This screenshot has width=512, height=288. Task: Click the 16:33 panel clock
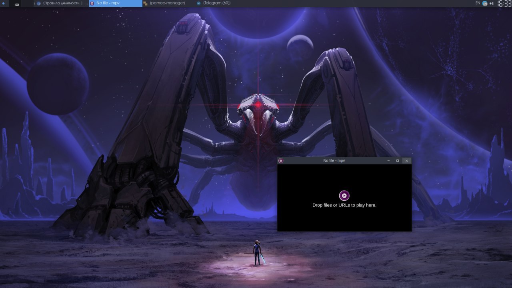504,4
